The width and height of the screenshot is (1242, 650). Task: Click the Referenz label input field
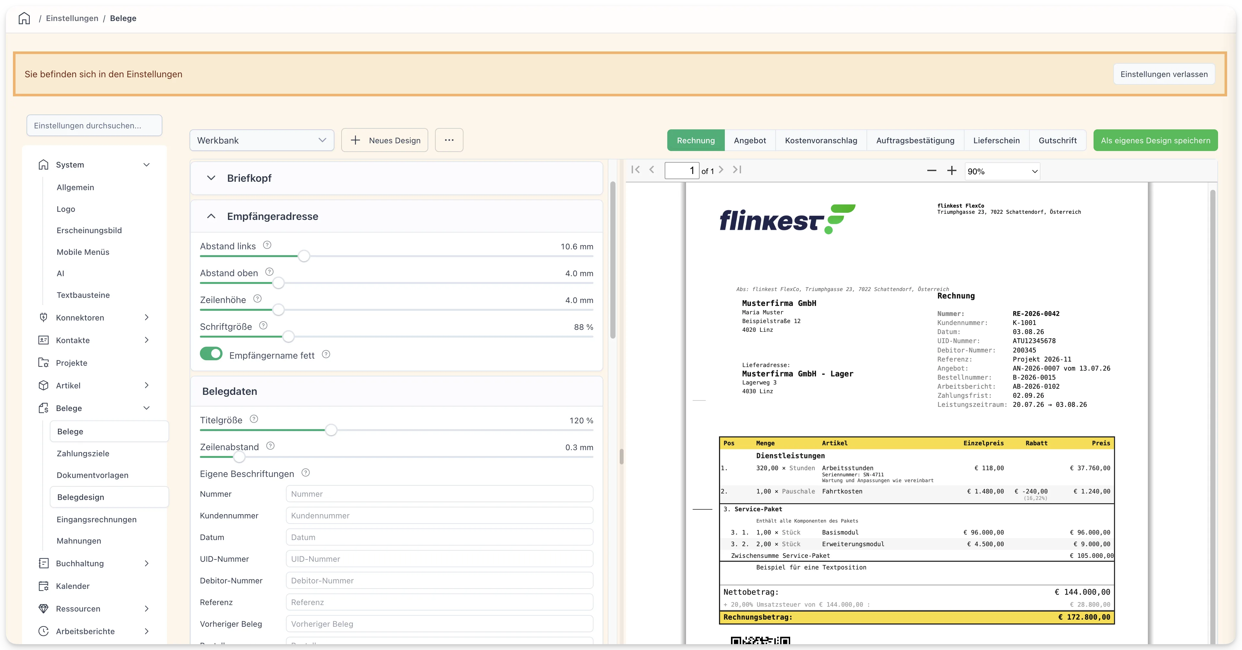click(439, 602)
